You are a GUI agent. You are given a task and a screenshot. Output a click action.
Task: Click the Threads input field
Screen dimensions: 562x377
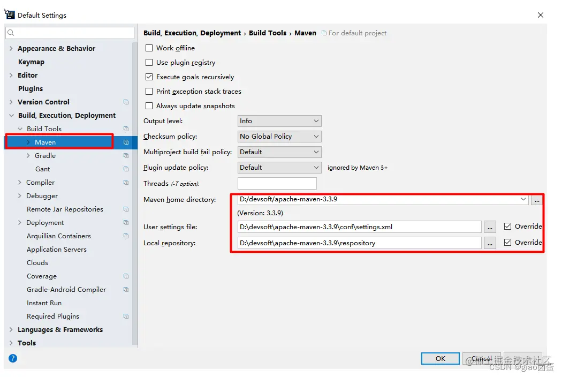[x=277, y=183]
